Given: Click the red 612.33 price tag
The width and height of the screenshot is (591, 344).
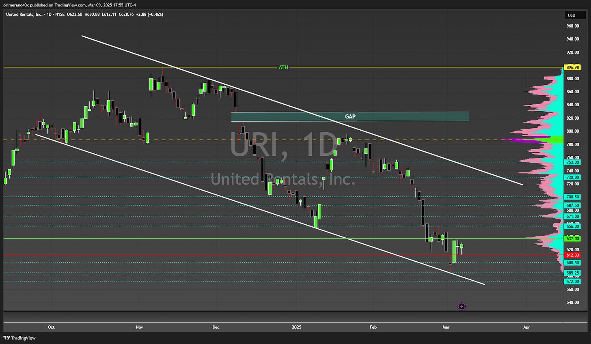Looking at the screenshot, I should coord(572,255).
